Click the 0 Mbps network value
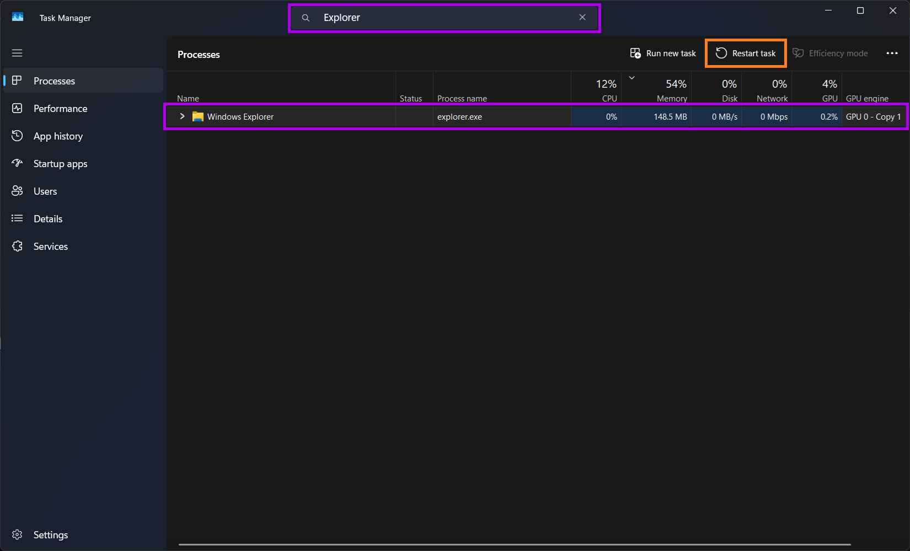 (x=774, y=117)
